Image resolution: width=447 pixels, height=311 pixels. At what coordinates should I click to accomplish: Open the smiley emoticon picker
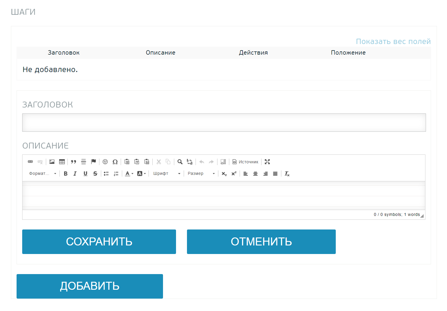(x=105, y=162)
